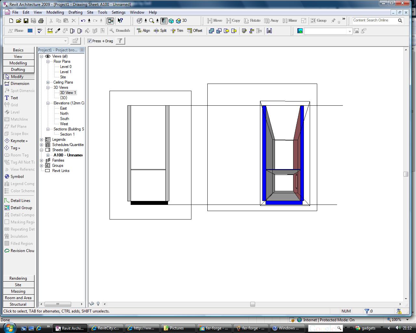Click the Undo arrow icon

(x=83, y=20)
